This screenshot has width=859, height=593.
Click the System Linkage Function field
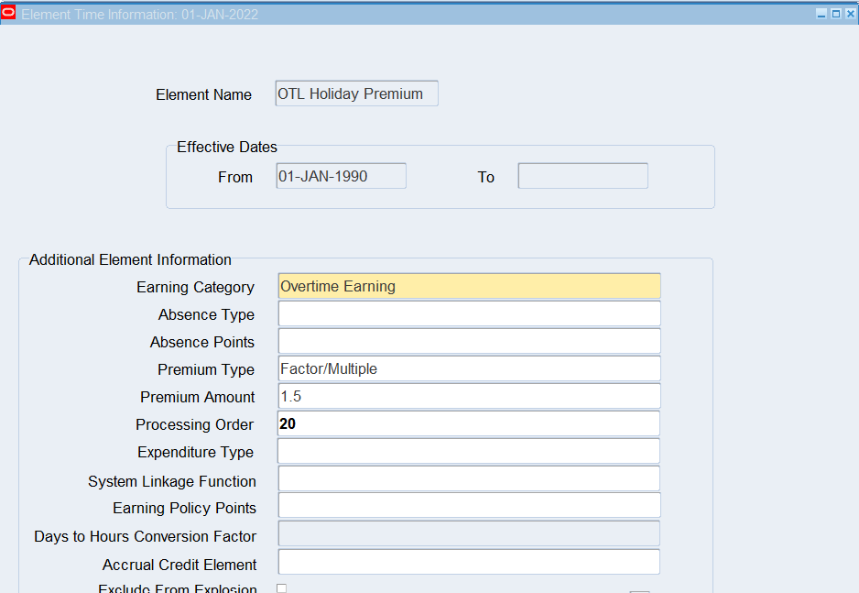pyautogui.click(x=469, y=479)
